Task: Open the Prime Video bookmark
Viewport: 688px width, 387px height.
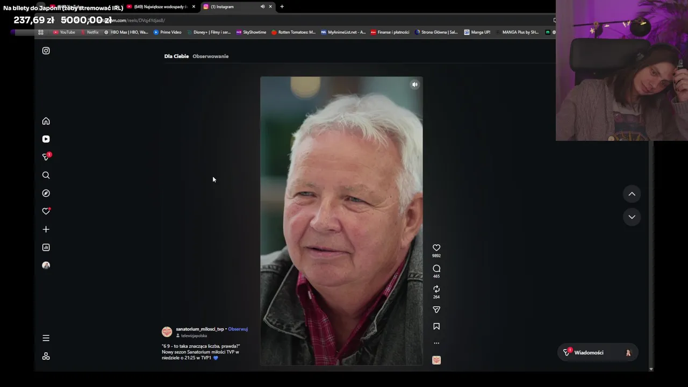Action: coord(167,32)
